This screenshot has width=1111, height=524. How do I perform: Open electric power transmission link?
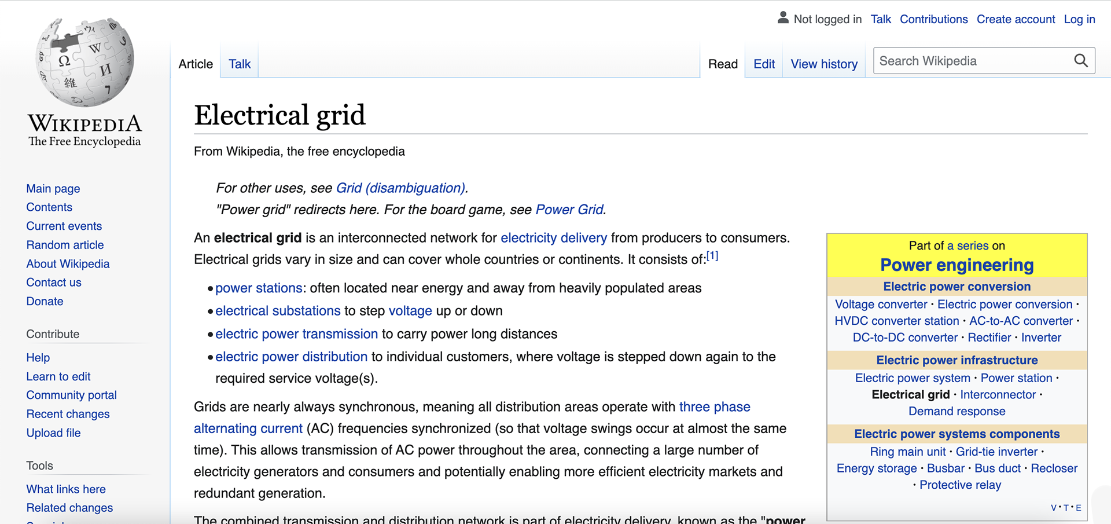(296, 334)
